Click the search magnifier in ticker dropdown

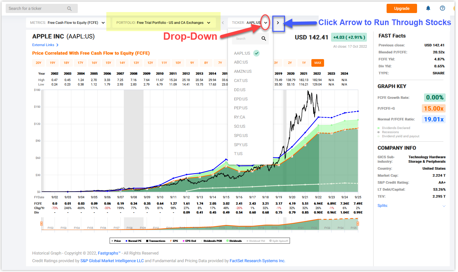coord(264,38)
